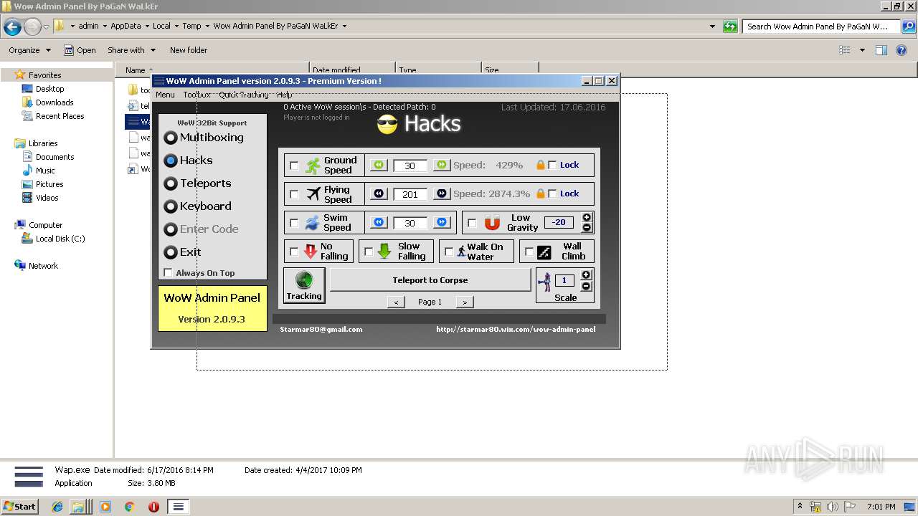Click the Start button

tap(19, 507)
